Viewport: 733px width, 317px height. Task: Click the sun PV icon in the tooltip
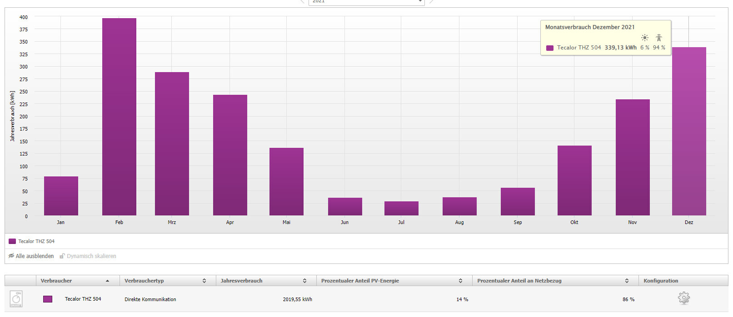coord(644,38)
